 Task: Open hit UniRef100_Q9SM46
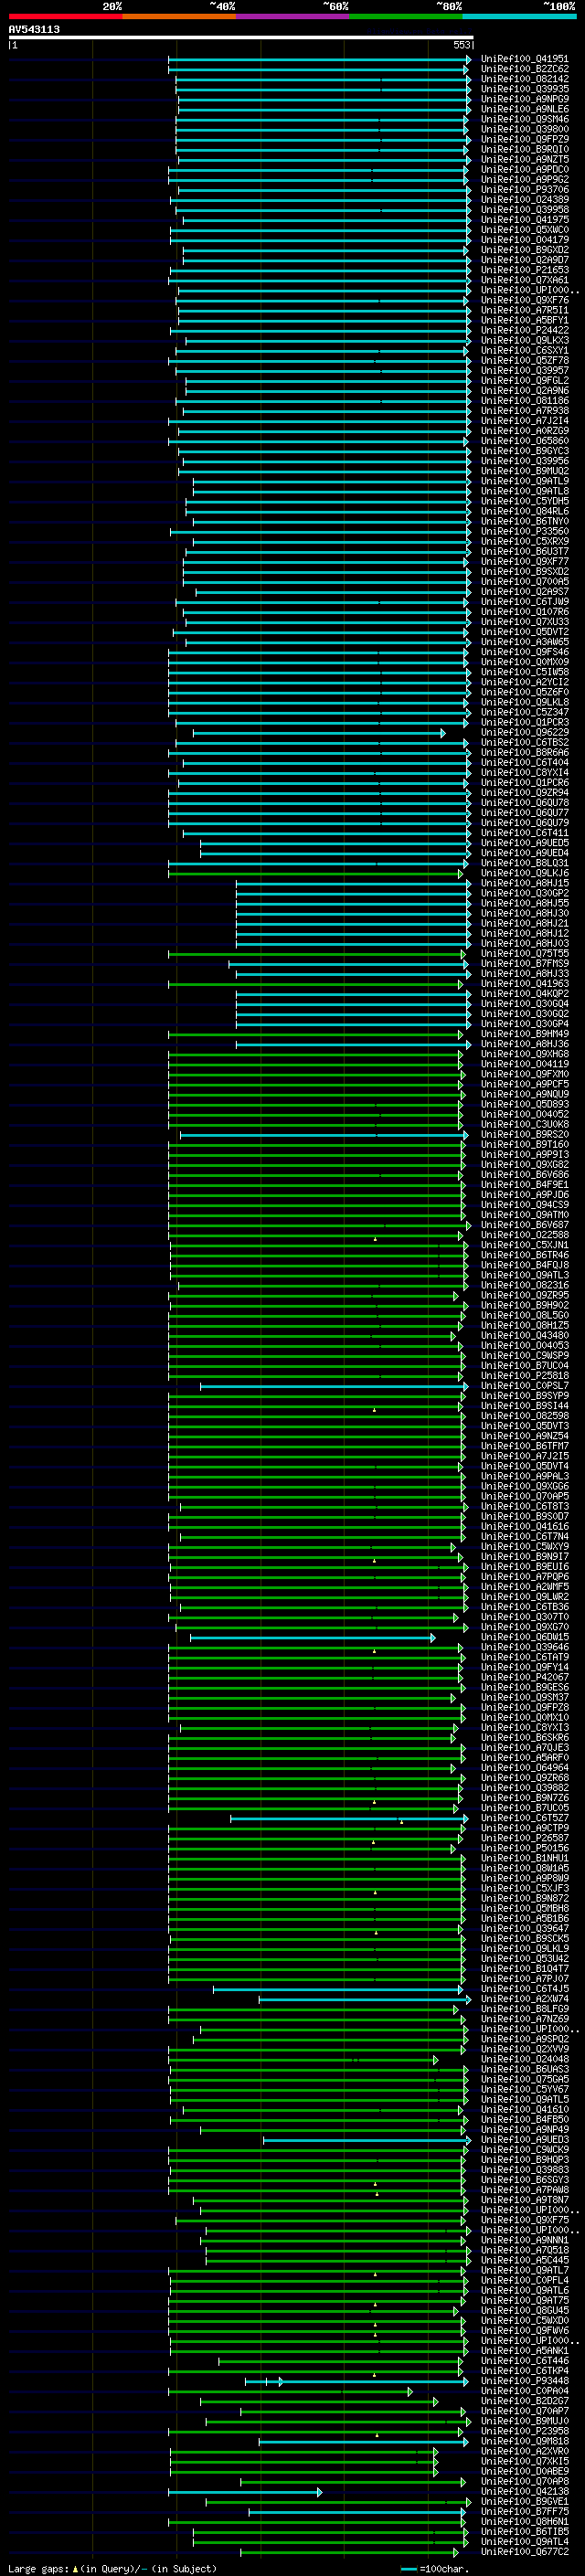pyautogui.click(x=525, y=119)
